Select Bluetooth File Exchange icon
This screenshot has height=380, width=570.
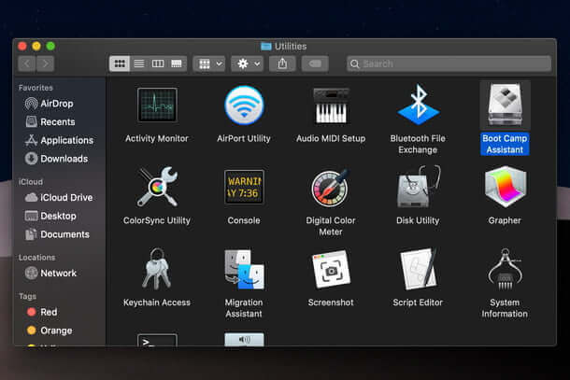(x=418, y=106)
